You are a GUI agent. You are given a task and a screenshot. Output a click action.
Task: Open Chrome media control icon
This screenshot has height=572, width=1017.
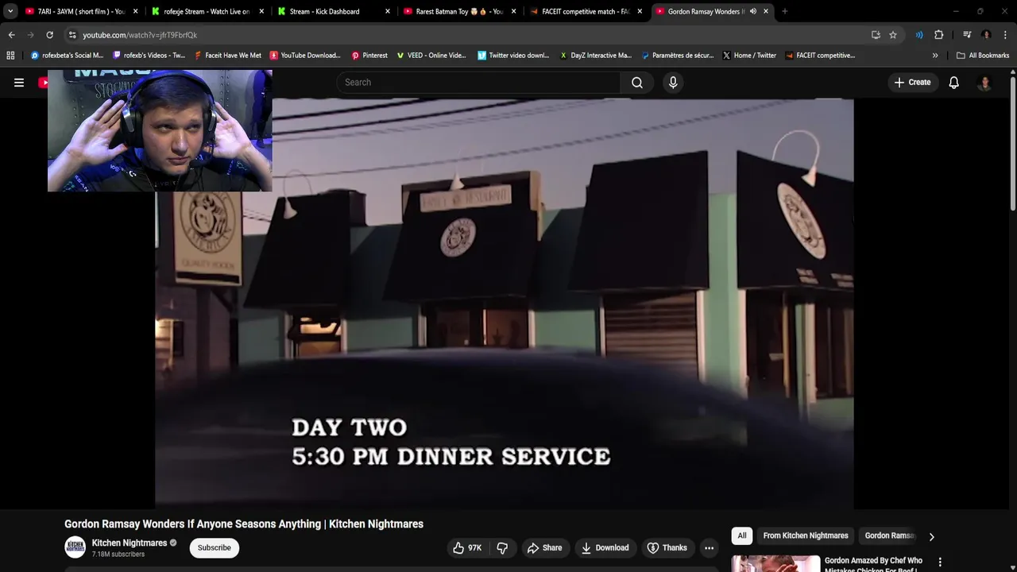coord(967,35)
